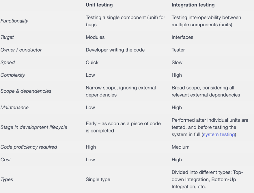Viewport: 254px width, 193px height.
Task: Open the system testing link
Action: coord(219,134)
